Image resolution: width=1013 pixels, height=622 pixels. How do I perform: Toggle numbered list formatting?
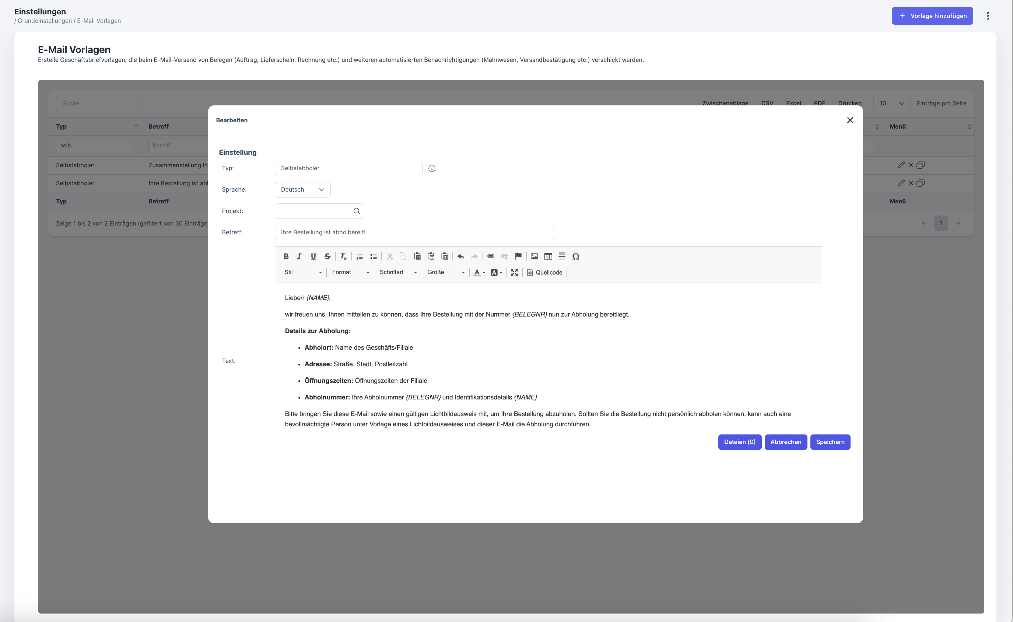coord(359,256)
